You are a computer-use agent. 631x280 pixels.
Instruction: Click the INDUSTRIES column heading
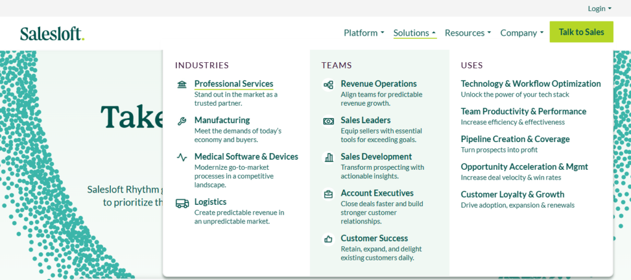(202, 65)
